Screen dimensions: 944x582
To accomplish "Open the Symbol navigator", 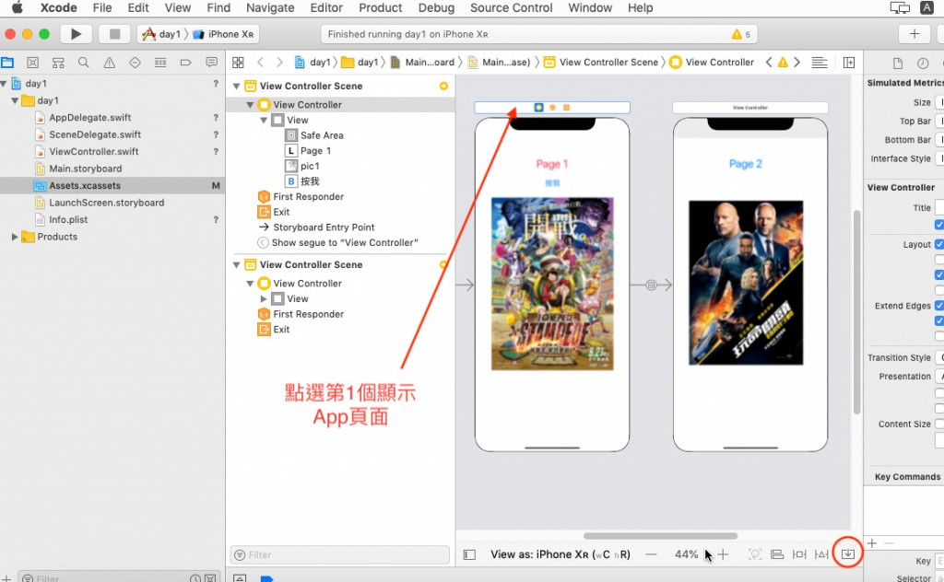I will 58,63.
